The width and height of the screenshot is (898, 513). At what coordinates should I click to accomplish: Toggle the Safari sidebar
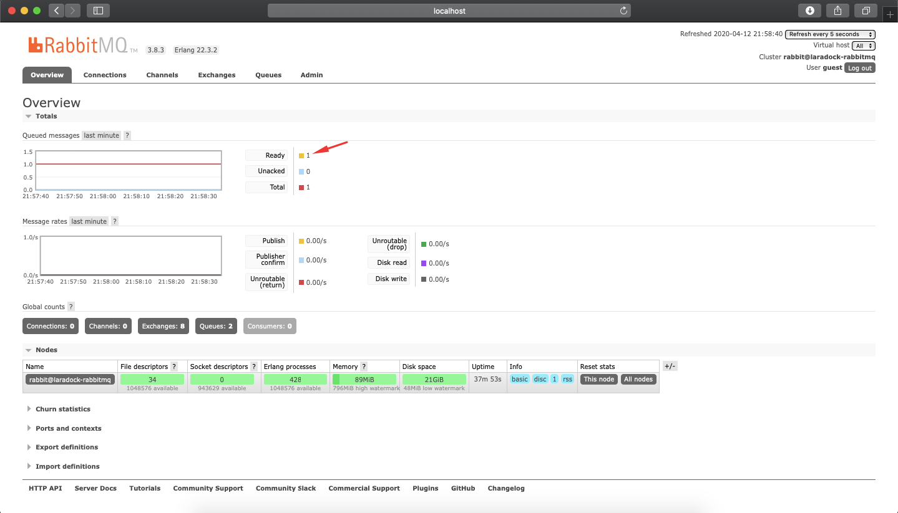pyautogui.click(x=97, y=10)
